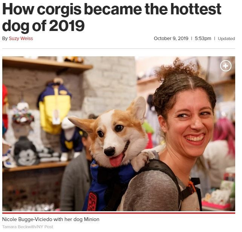Click the Nicole Bugge-Viciedo photo caption

[x=51, y=219]
